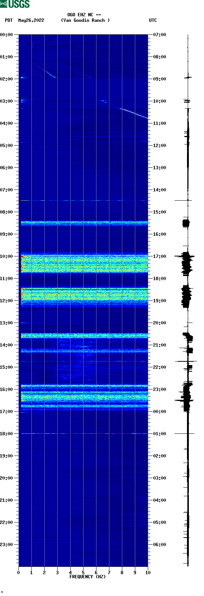Click the 02:00 PDT time label
Viewport: 204px width, 596px height.
click(7, 79)
